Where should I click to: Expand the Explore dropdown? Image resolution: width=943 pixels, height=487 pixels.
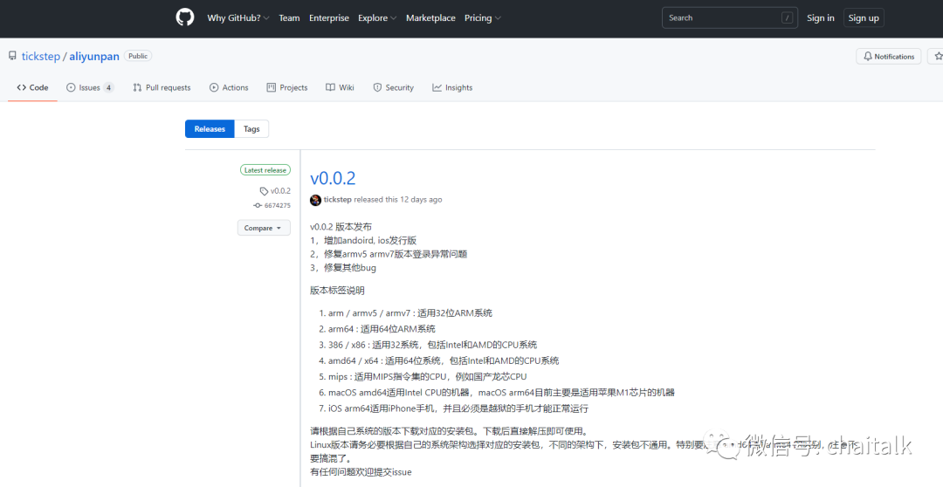tap(377, 18)
